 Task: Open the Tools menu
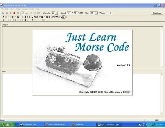[32, 9]
